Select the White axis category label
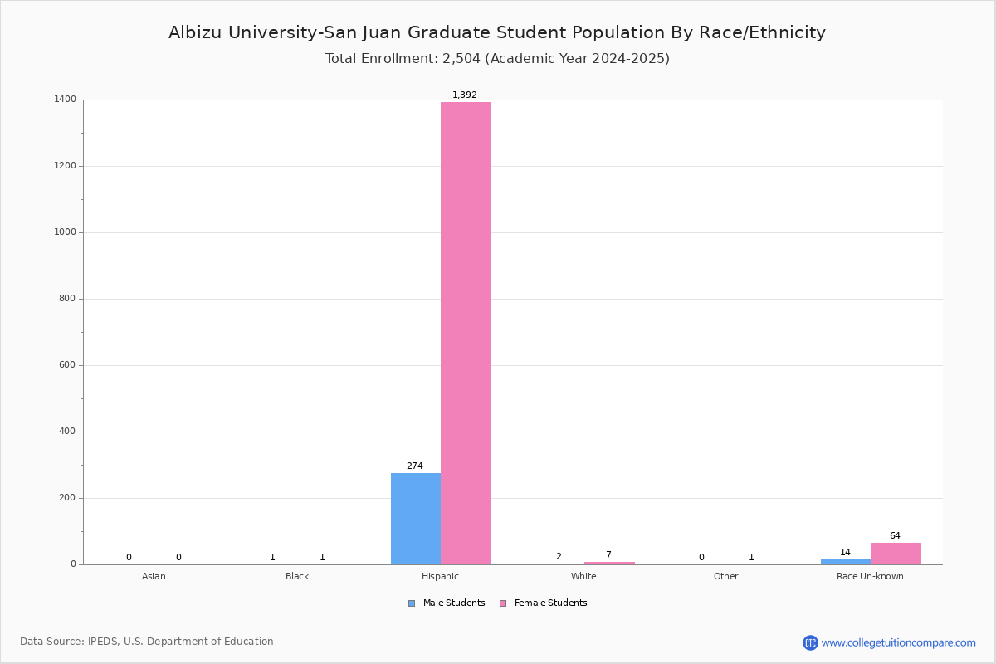The height and width of the screenshot is (664, 996). [x=583, y=576]
